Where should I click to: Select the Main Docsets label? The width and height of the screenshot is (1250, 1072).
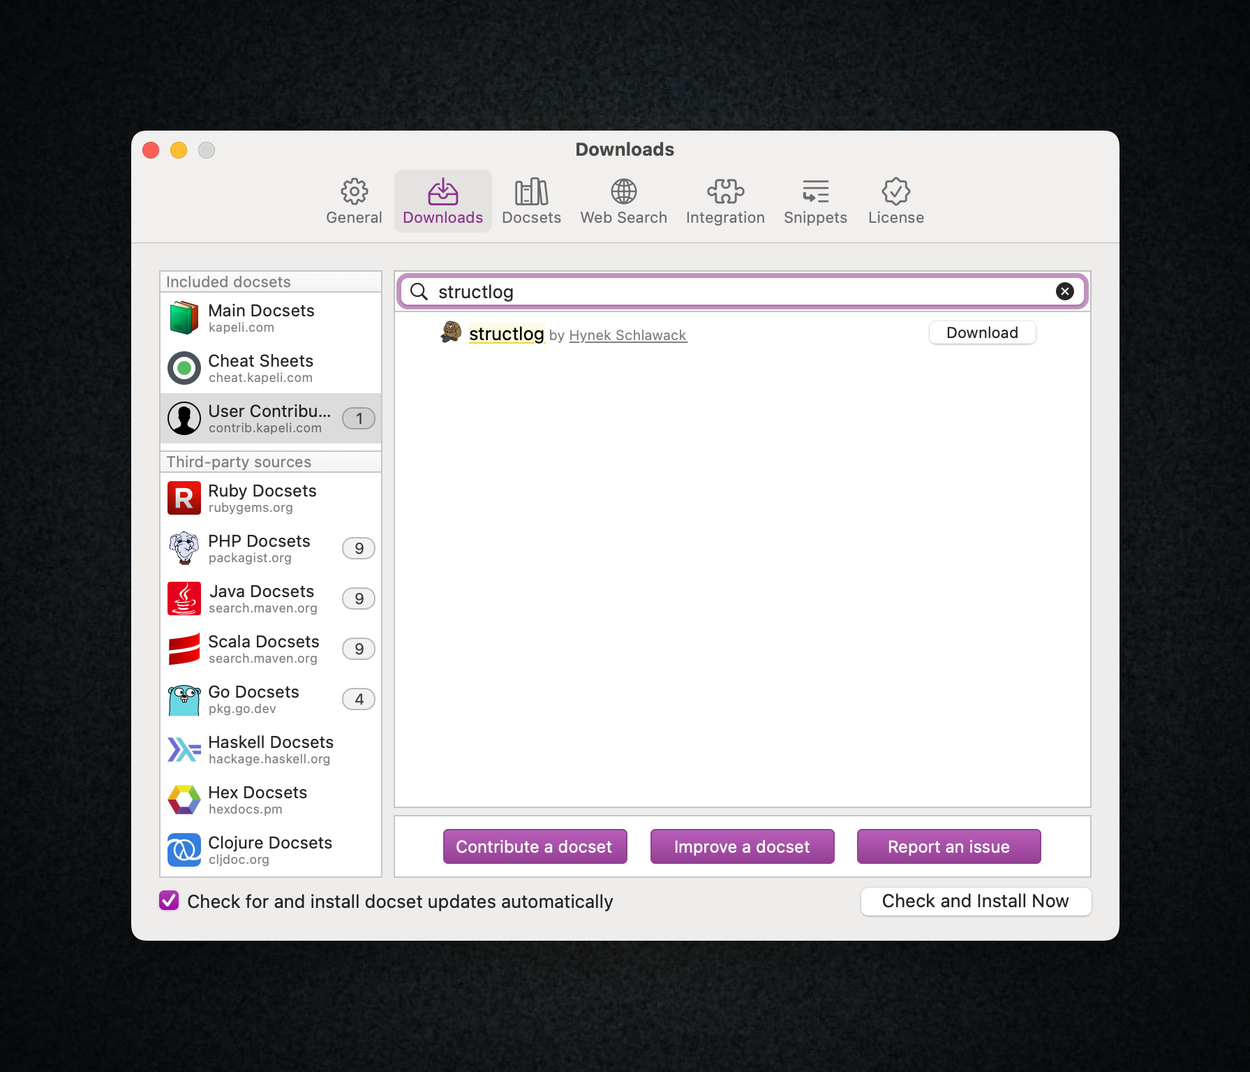tap(261, 310)
